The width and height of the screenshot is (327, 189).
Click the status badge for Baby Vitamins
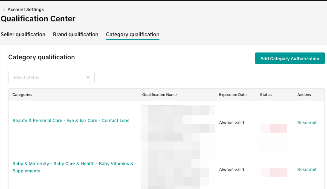pos(274,172)
